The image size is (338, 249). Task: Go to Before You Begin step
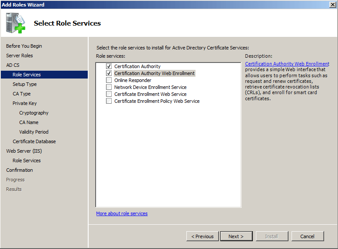[x=24, y=46]
